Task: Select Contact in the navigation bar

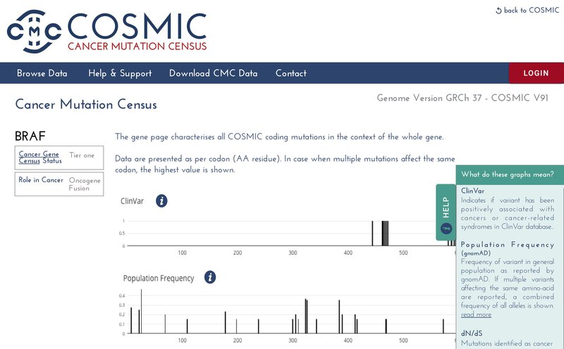Action: (290, 73)
